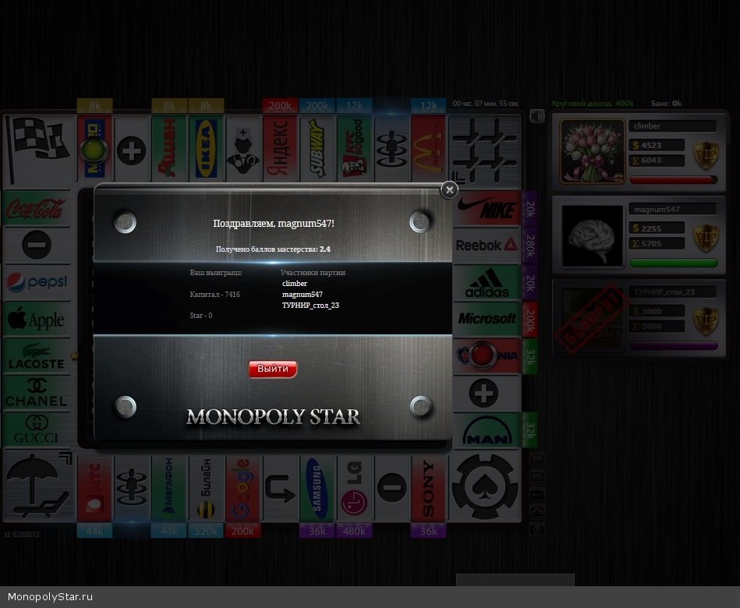This screenshot has width=740, height=608.
Task: Click the plus cell above the MAN cell
Action: tap(487, 393)
